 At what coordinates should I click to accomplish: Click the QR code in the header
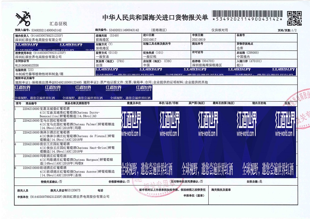[295, 18]
